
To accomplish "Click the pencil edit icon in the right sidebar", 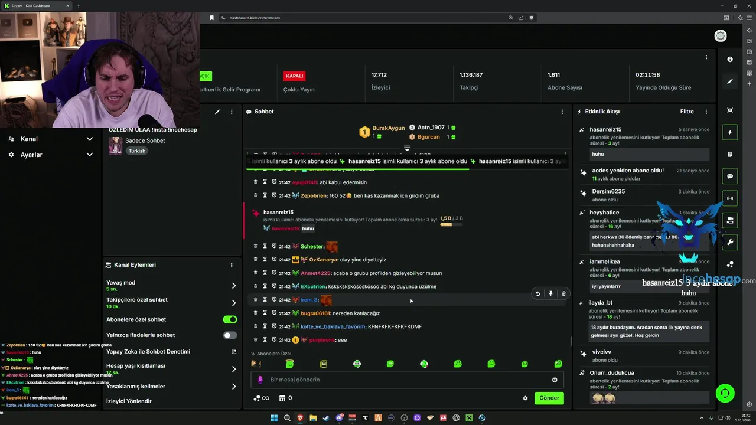I will point(730,82).
